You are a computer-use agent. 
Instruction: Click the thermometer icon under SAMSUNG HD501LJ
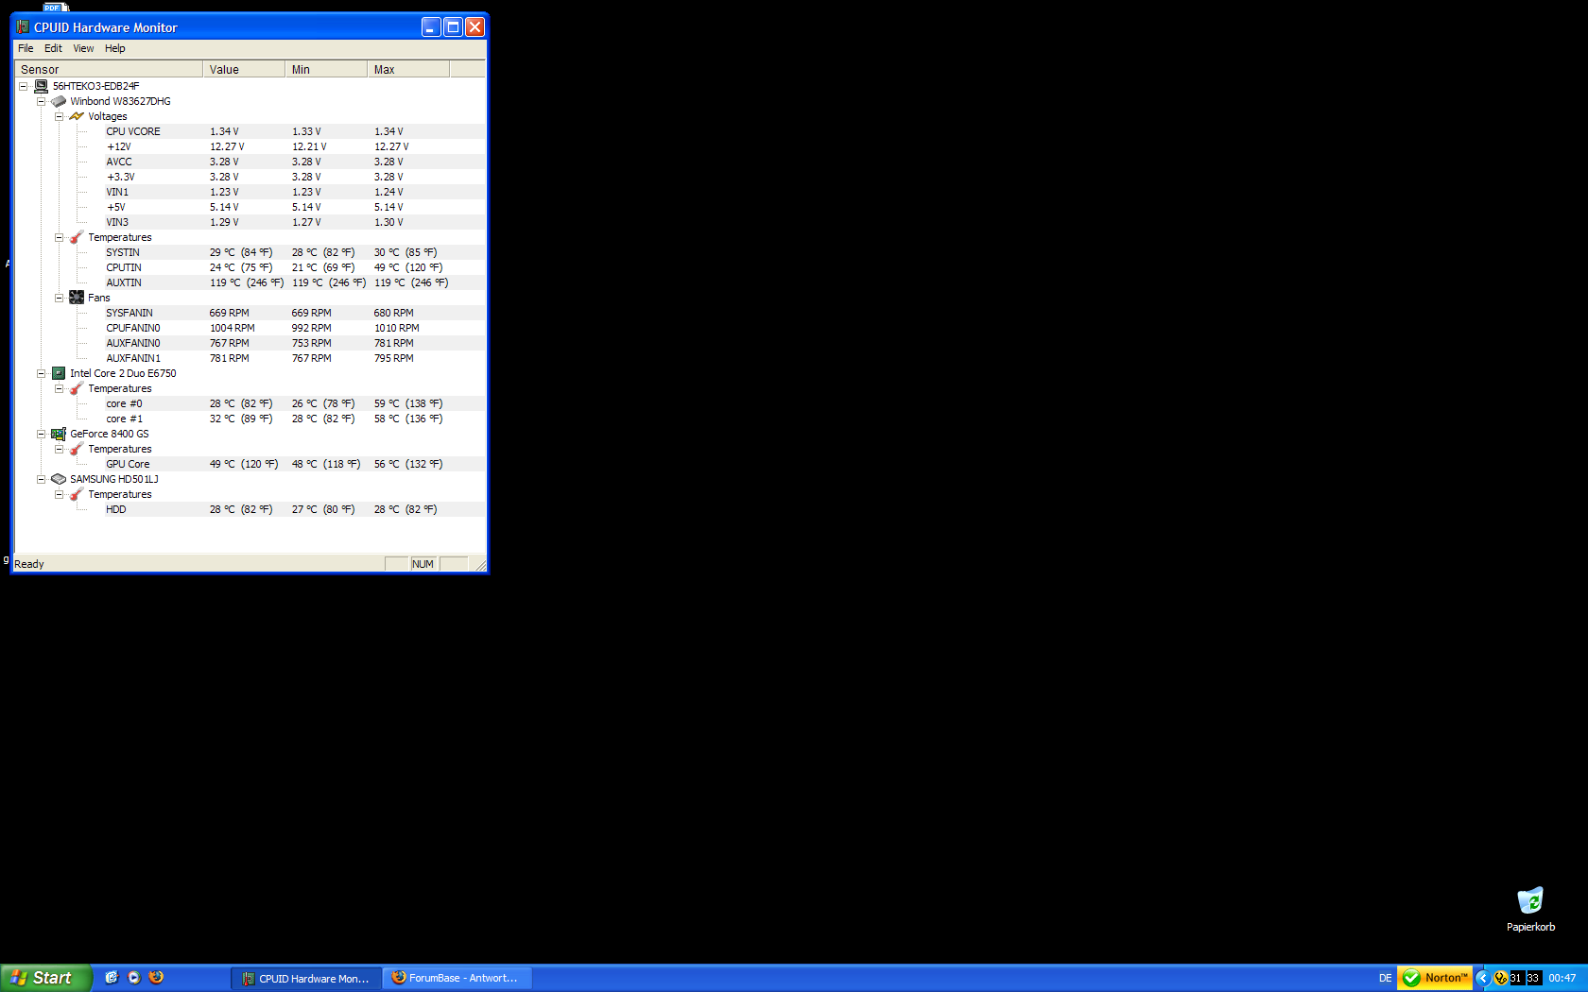(x=77, y=494)
